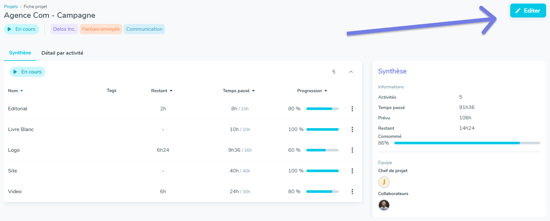Click the Chef de projet avatar J

tap(384, 182)
